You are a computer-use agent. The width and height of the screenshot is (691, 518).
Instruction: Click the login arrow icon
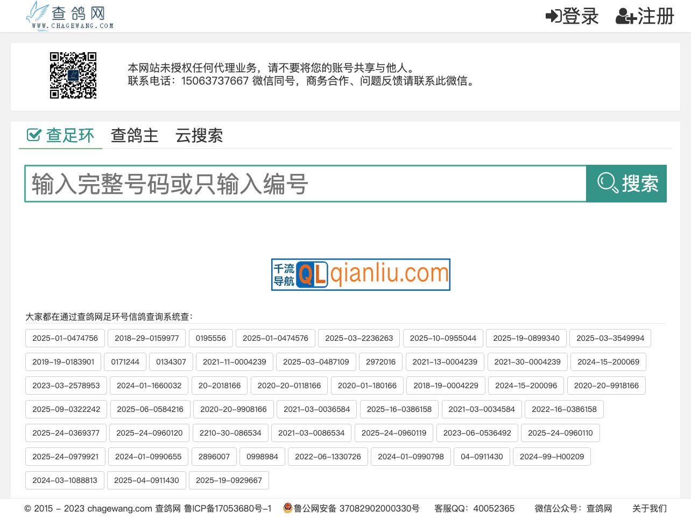[553, 16]
